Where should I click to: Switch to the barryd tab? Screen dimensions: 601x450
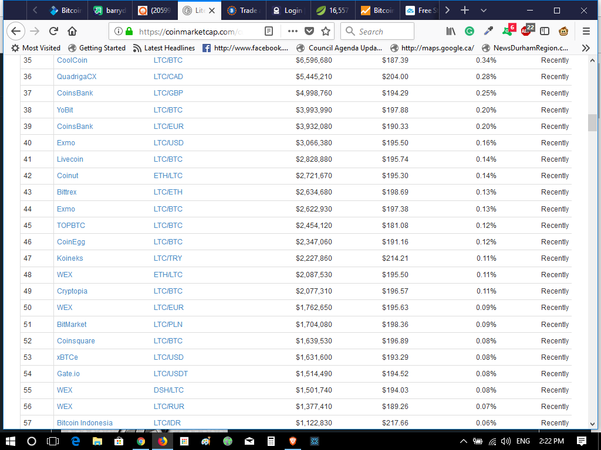(110, 11)
